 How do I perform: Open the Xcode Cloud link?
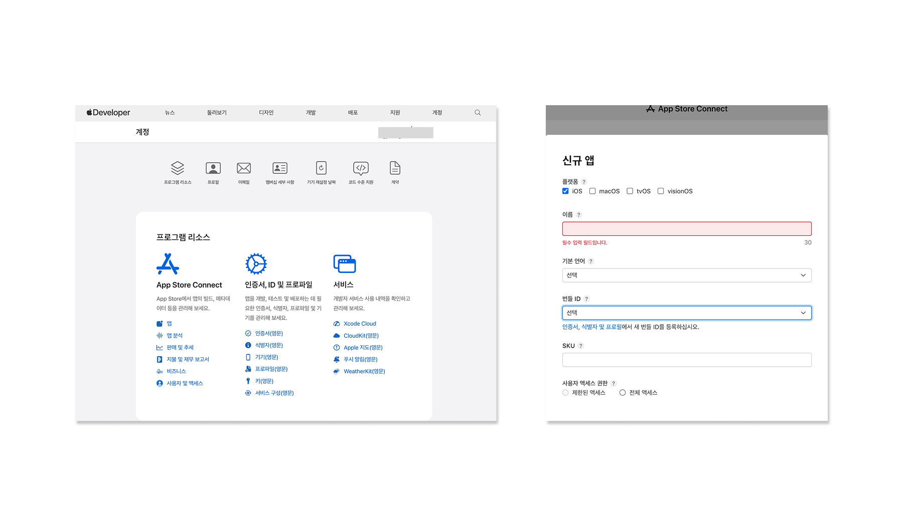(360, 324)
